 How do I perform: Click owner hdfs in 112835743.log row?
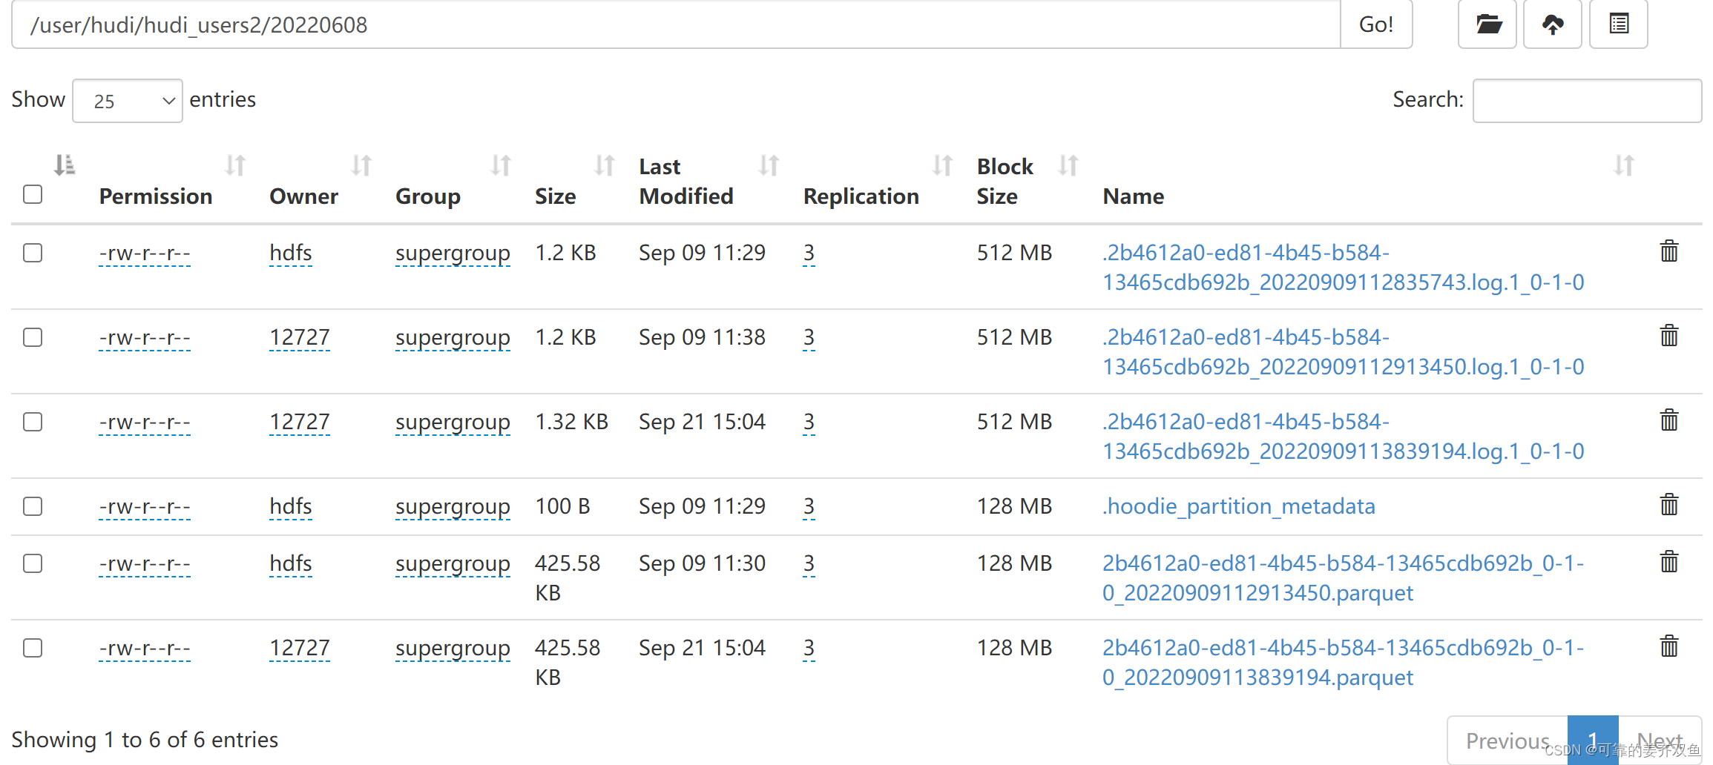click(x=291, y=254)
